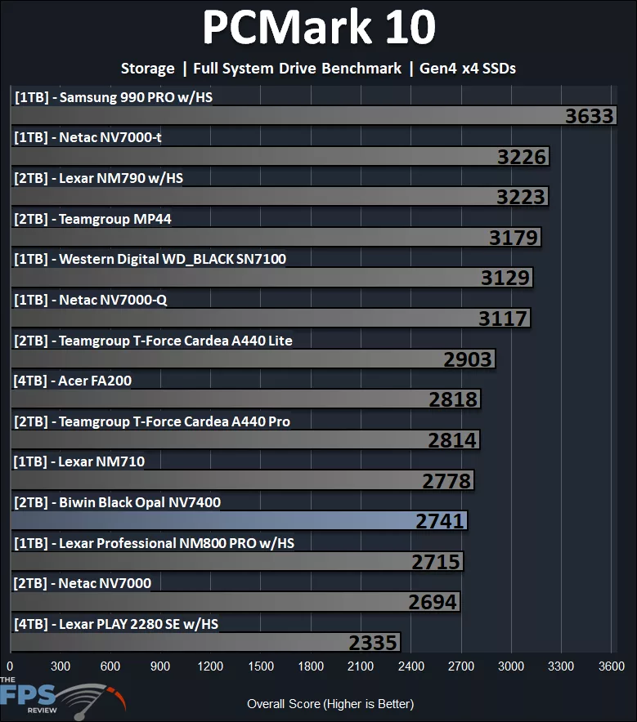Click the highlighted blue 2741 bar
637x722 pixels.
click(x=240, y=521)
